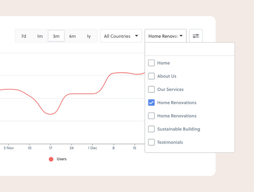The height and width of the screenshot is (192, 254).
Task: Open the All Countries dropdown
Action: 121,36
